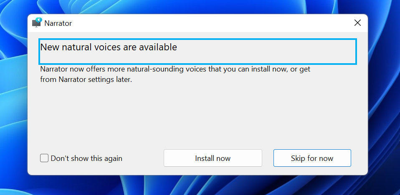This screenshot has height=195, width=400.
Task: Click blank space between checkbox label and Install now
Action: click(143, 158)
